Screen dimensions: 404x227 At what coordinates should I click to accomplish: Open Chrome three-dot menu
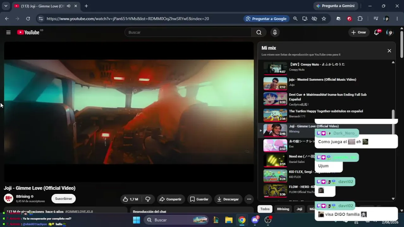coord(397,19)
